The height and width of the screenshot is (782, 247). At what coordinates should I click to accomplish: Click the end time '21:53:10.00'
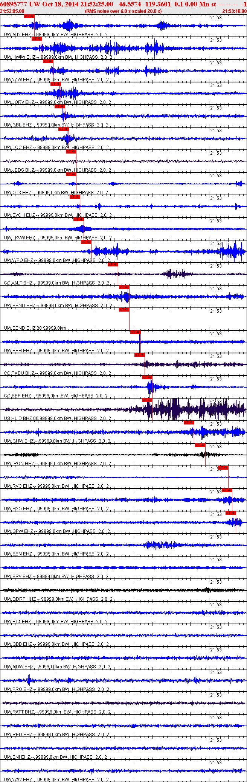click(234, 11)
